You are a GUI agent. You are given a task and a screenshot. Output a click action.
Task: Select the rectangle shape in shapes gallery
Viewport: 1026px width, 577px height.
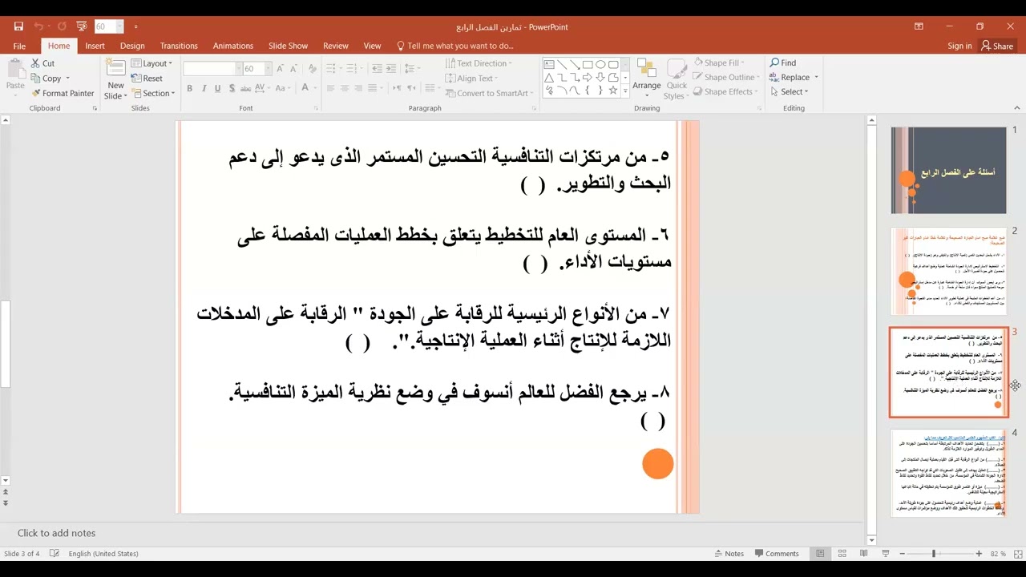pos(588,65)
